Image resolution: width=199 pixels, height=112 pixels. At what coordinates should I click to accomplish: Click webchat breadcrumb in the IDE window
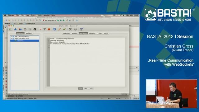(7, 23)
